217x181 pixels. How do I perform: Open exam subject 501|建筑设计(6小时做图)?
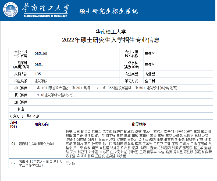158,88
